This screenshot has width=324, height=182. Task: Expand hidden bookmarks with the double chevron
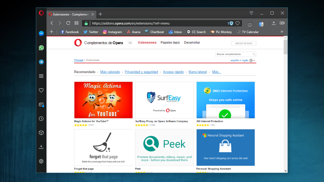tap(282, 32)
